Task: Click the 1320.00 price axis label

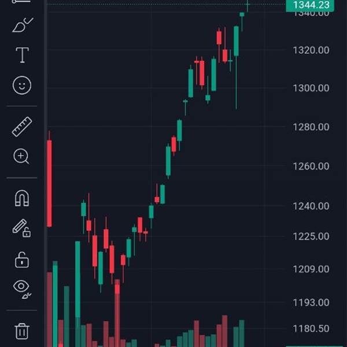Action: click(x=311, y=50)
